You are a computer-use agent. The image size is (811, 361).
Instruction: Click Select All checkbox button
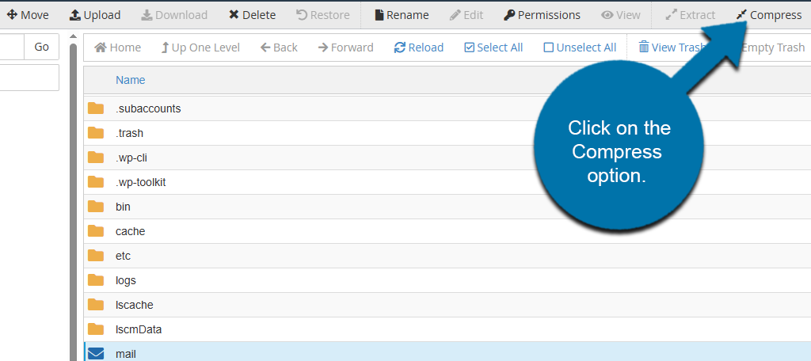(493, 47)
